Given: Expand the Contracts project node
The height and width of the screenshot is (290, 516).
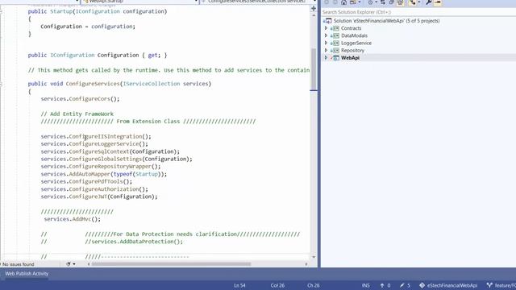Looking at the screenshot, I should [326, 28].
